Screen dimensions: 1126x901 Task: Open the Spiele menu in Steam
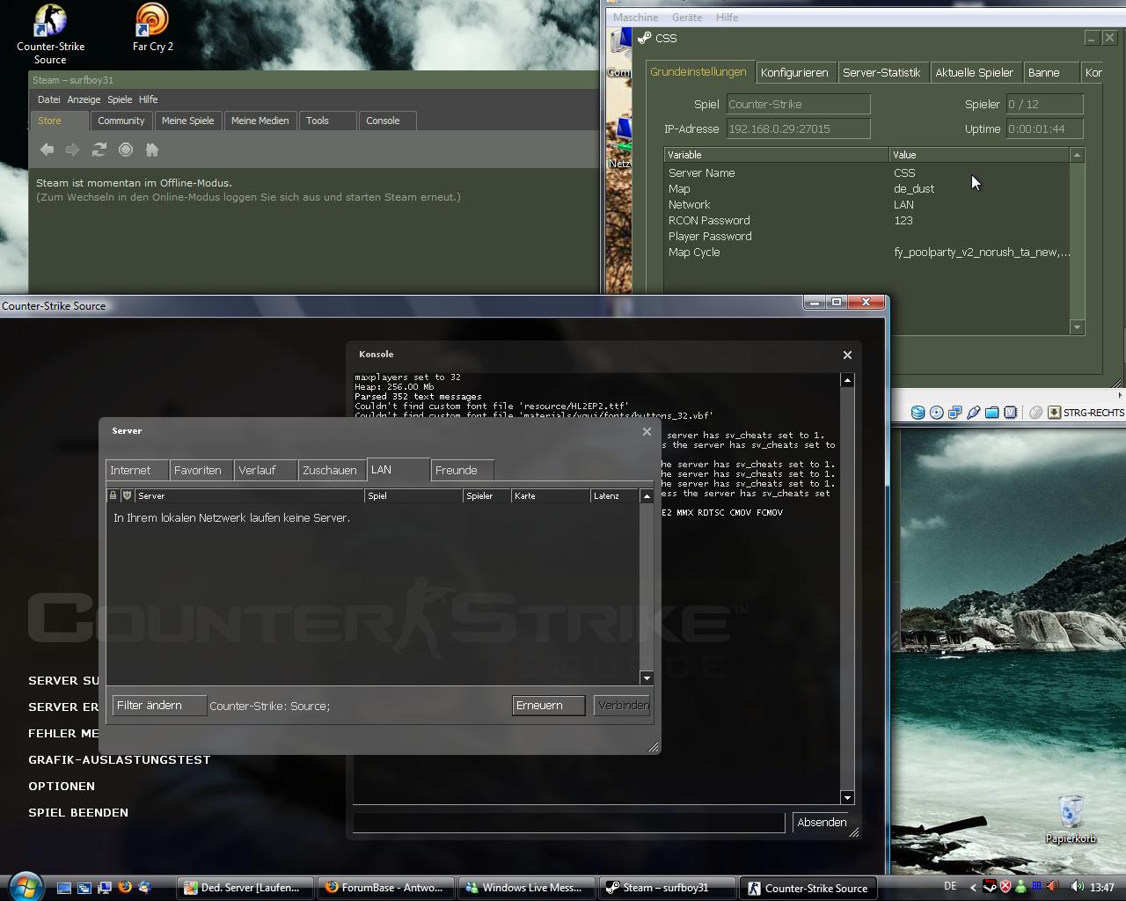120,99
